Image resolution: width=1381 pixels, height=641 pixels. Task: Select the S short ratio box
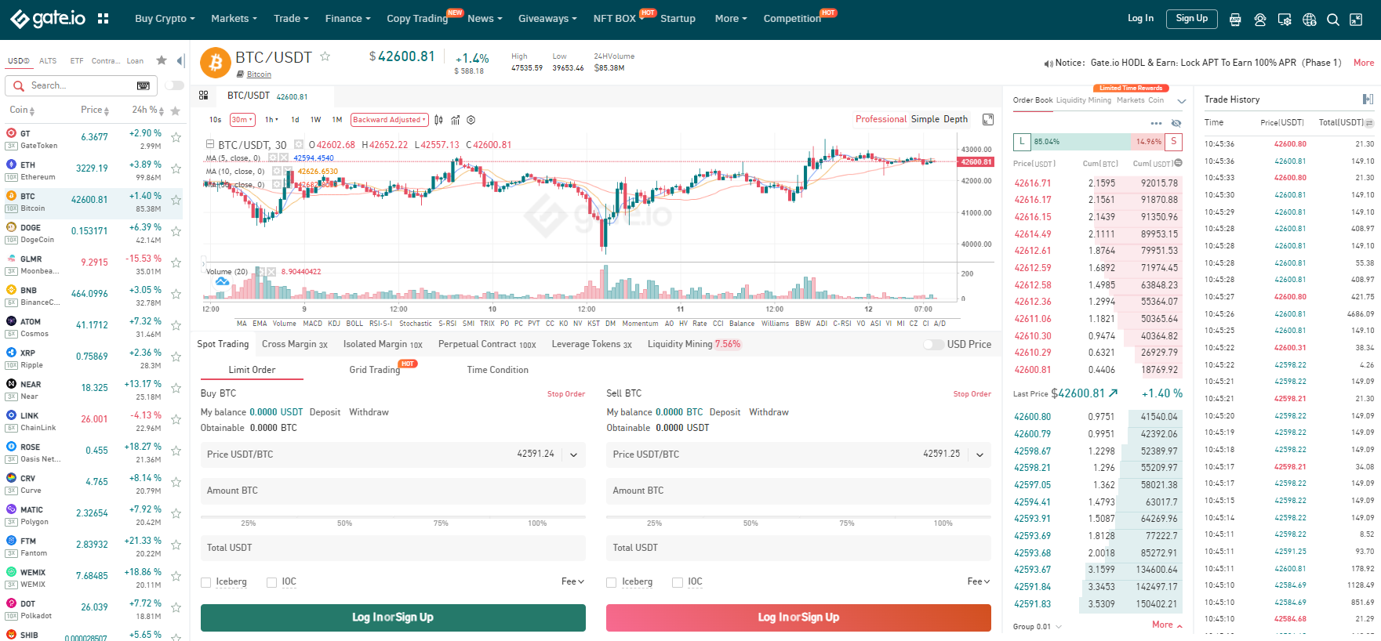(x=1174, y=142)
